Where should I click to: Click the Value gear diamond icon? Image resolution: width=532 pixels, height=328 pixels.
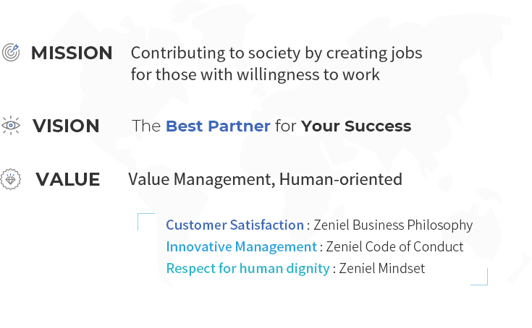click(x=11, y=179)
